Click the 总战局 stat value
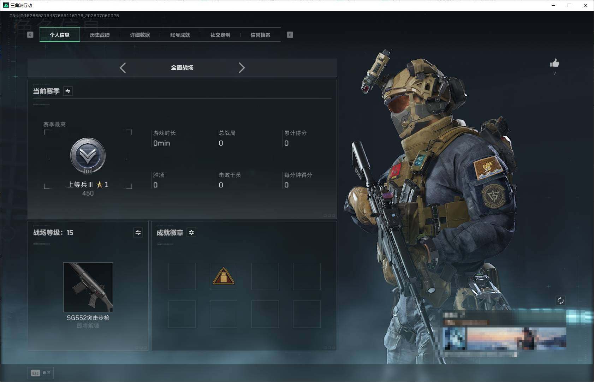 click(x=221, y=143)
